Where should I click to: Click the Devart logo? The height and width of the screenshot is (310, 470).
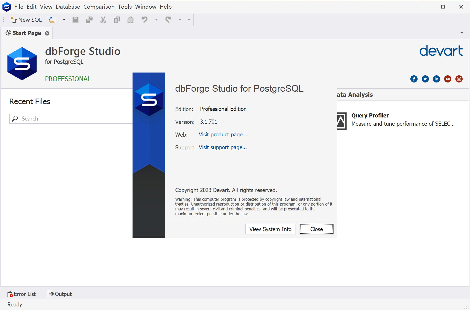(x=441, y=51)
